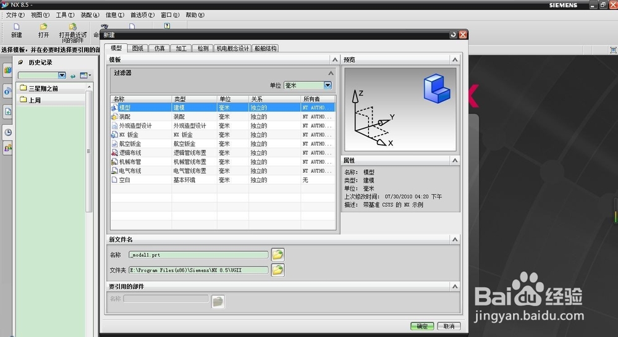Viewport: 618px width, 337px height.
Task: Close the 新建 dialog
Action: tap(463, 35)
